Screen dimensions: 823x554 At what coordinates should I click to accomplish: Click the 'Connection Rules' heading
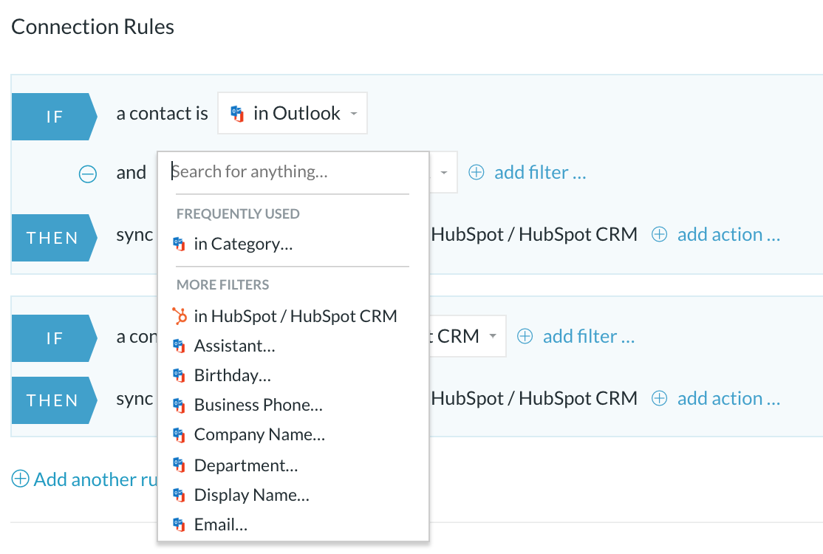pos(93,27)
